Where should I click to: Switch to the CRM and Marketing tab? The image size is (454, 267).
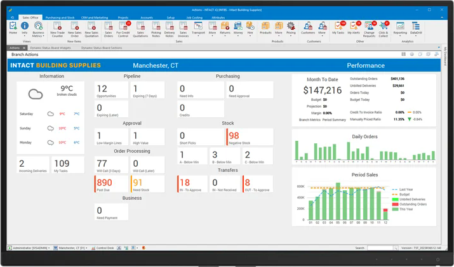95,18
